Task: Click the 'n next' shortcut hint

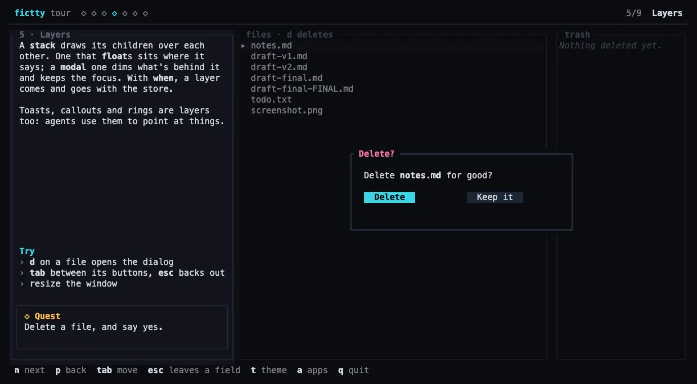Action: 30,370
